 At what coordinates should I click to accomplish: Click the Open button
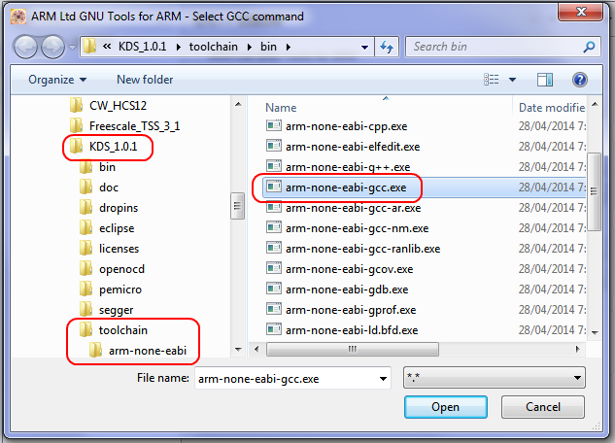[x=446, y=407]
